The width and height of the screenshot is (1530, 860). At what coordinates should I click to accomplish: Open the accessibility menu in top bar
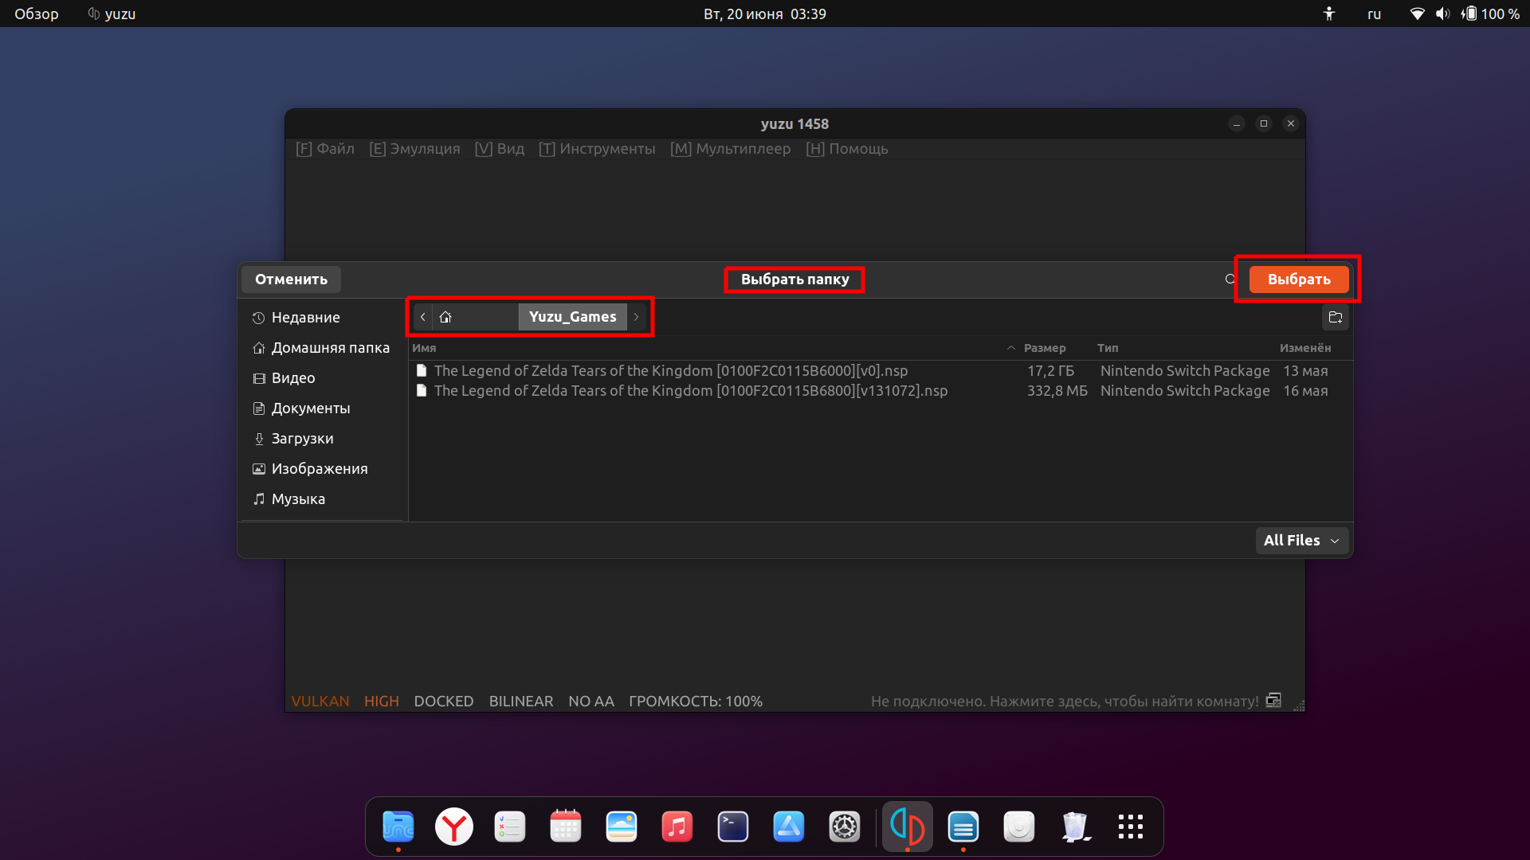pos(1328,14)
